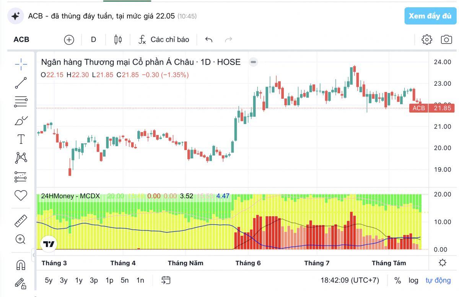Click the 24.00 price axis label

(x=443, y=62)
